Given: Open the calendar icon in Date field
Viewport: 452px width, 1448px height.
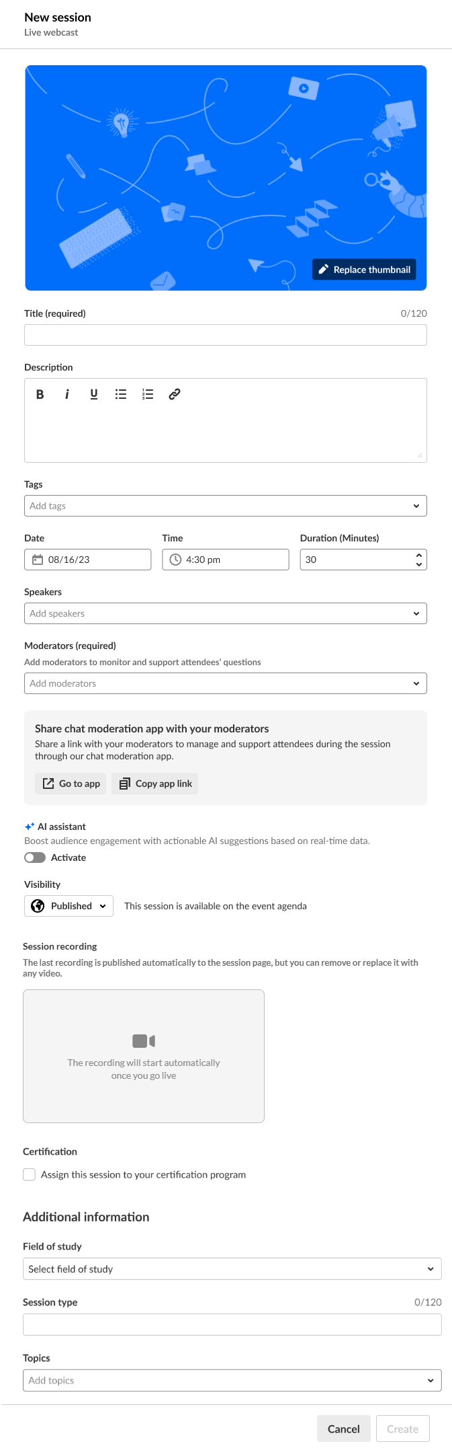Looking at the screenshot, I should (38, 560).
